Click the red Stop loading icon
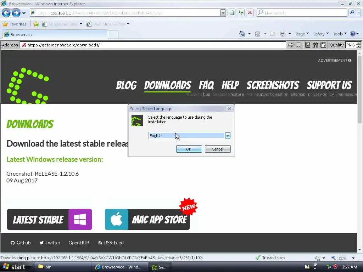The height and width of the screenshot is (272, 363). pyautogui.click(x=250, y=13)
